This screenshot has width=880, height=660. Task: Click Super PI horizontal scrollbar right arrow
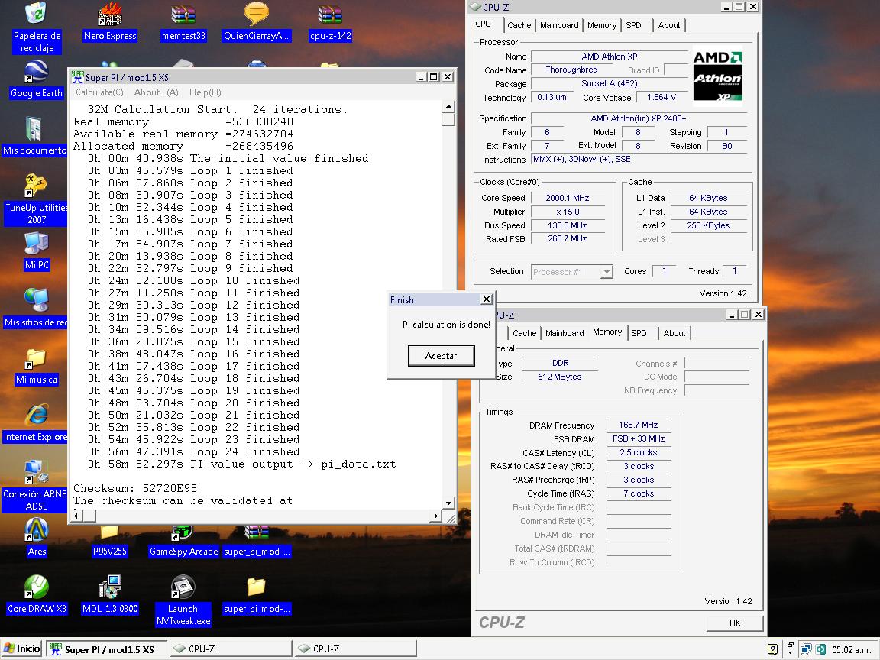point(436,515)
